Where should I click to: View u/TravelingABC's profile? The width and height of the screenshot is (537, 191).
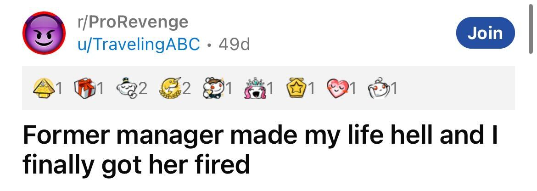[x=139, y=44]
